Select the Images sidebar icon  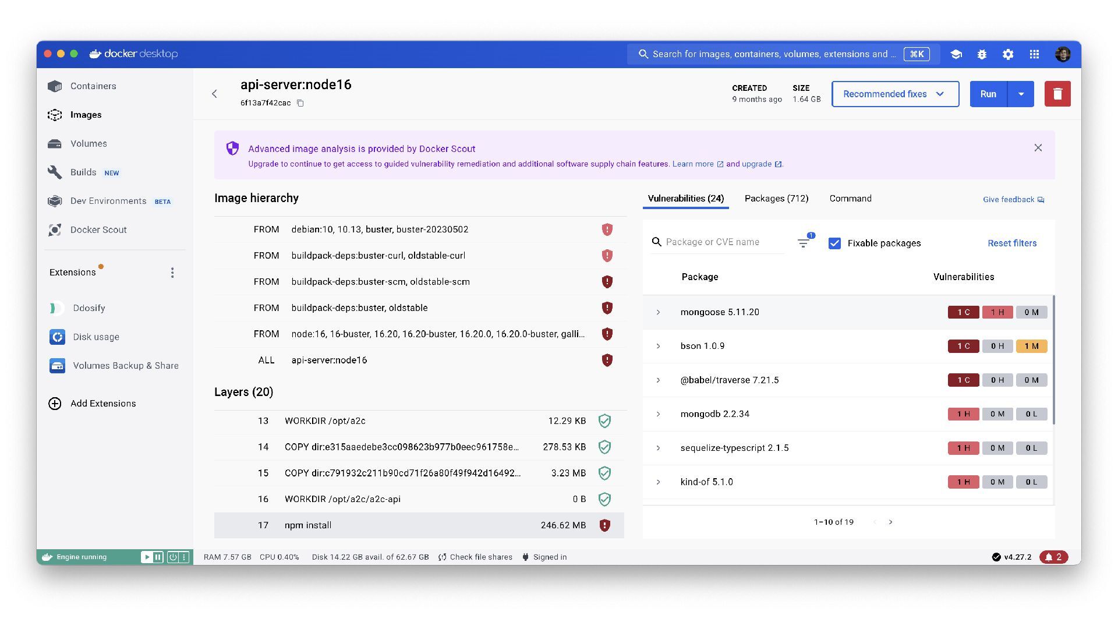pos(55,115)
